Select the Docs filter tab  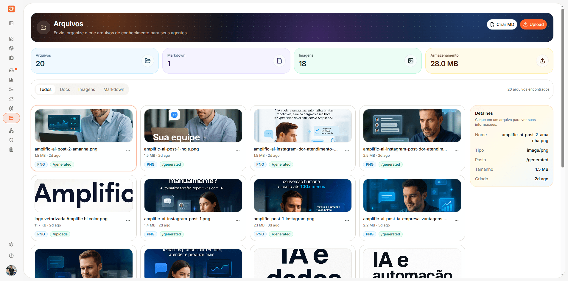[65, 89]
